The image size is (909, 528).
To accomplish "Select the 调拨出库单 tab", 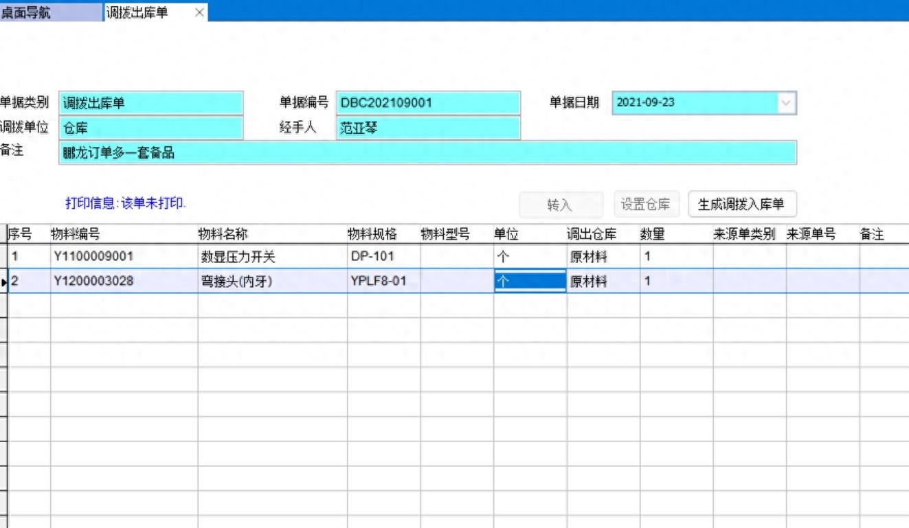I will coord(137,13).
